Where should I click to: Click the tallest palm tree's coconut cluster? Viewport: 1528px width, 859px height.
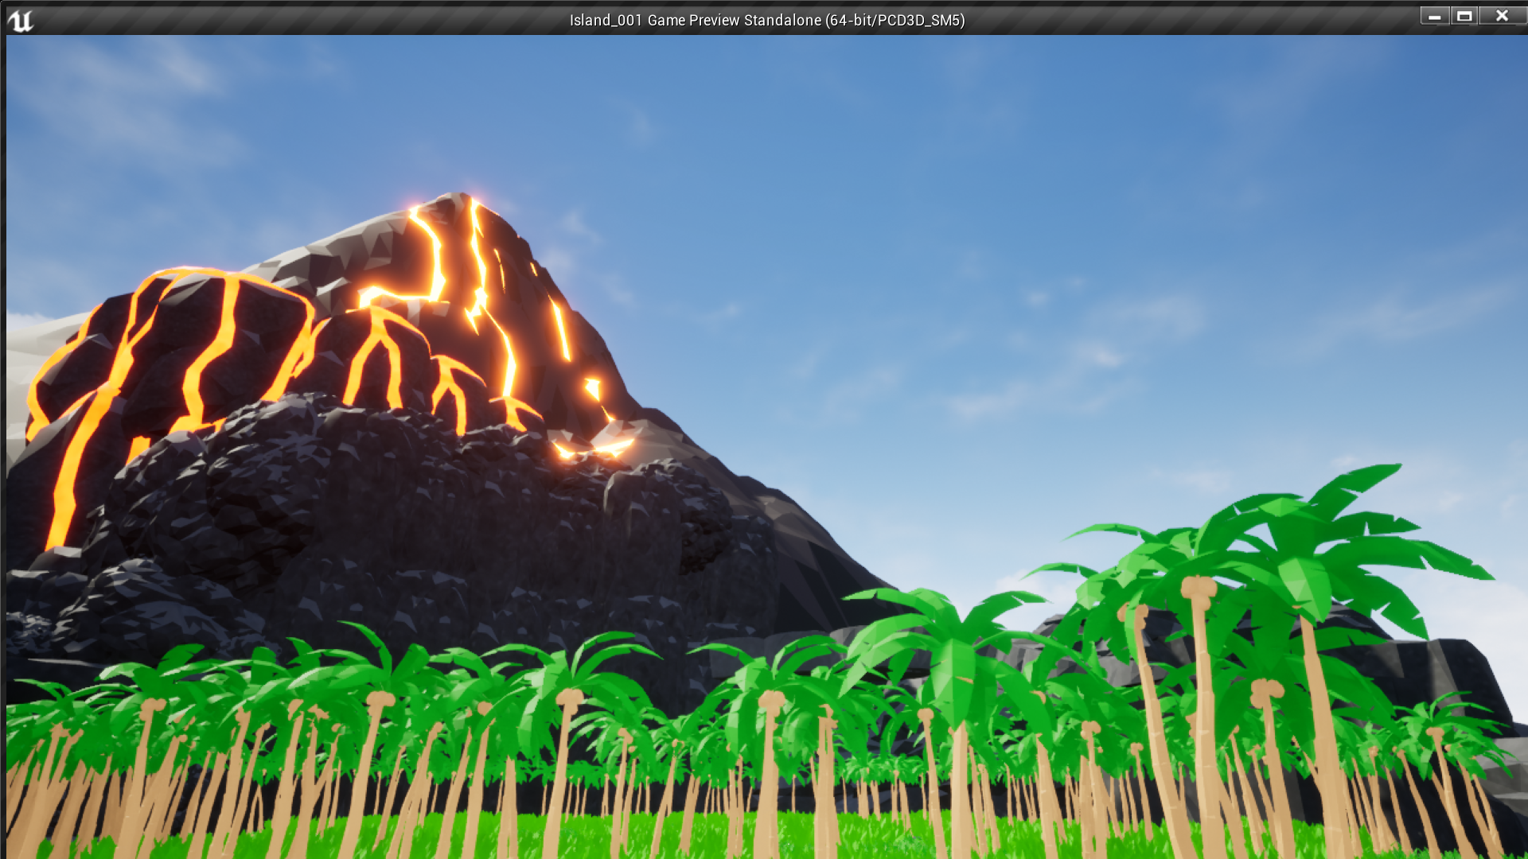pos(1199,589)
